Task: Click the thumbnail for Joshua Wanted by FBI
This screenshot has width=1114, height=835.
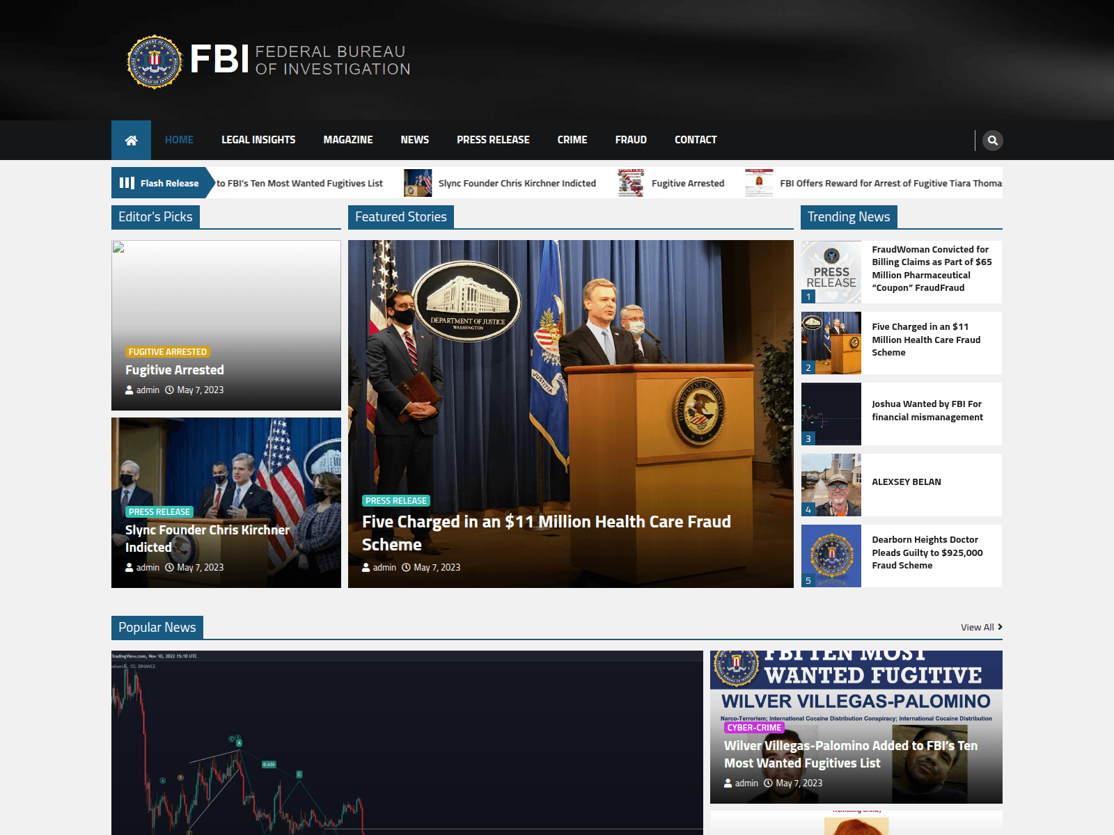Action: (x=831, y=413)
